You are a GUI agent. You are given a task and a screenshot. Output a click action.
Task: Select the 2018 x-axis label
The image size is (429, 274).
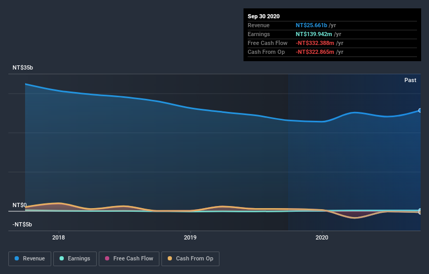[59, 237]
